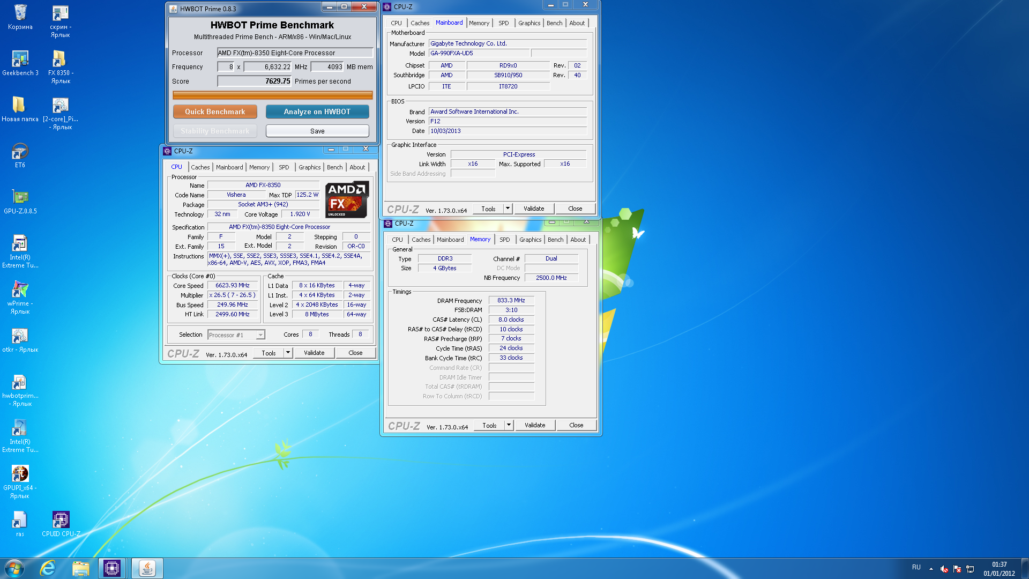Select the Java HWBOT Prime taskbar button

[x=147, y=568]
